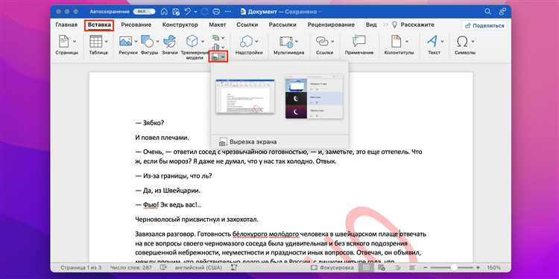Viewport: 559px width, 279px height.
Task: Open Мультимедиа media icon
Action: (x=286, y=42)
